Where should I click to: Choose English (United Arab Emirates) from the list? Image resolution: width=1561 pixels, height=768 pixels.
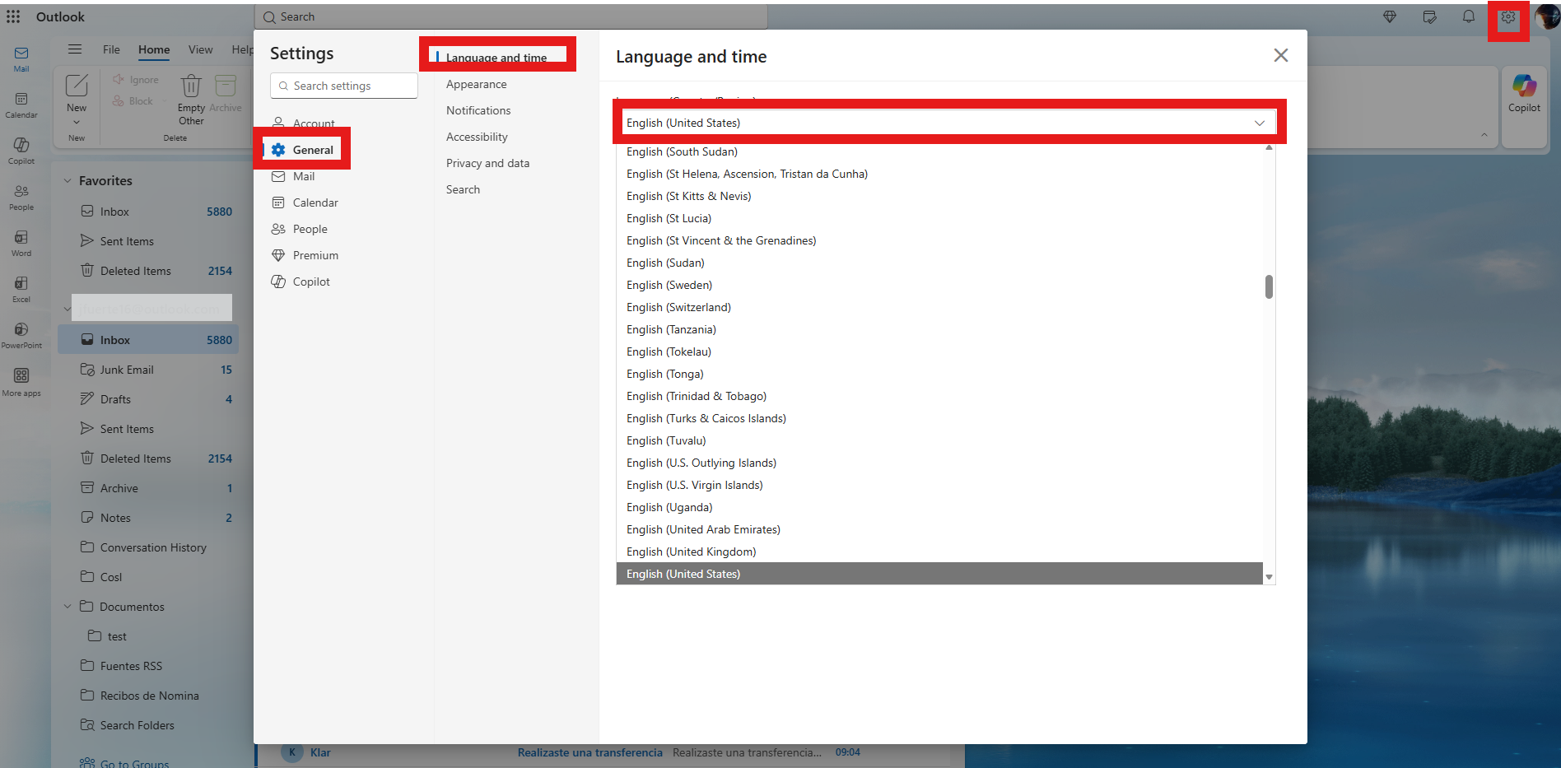coord(939,529)
